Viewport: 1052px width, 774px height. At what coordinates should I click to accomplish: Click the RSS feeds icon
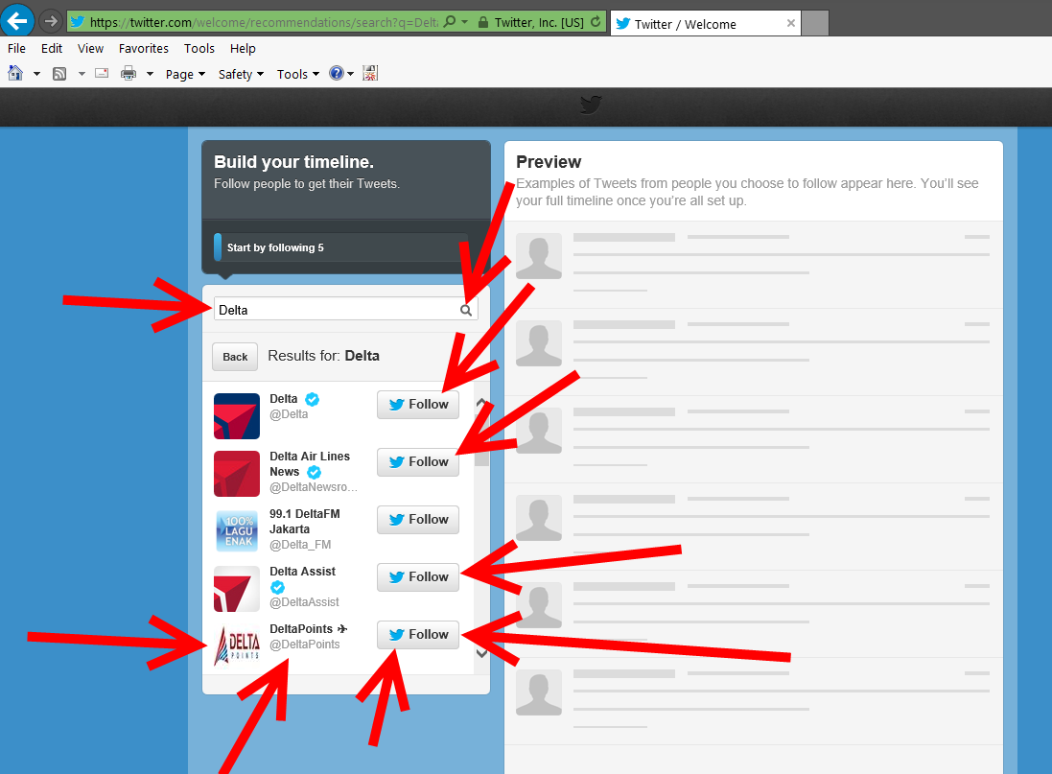point(59,74)
